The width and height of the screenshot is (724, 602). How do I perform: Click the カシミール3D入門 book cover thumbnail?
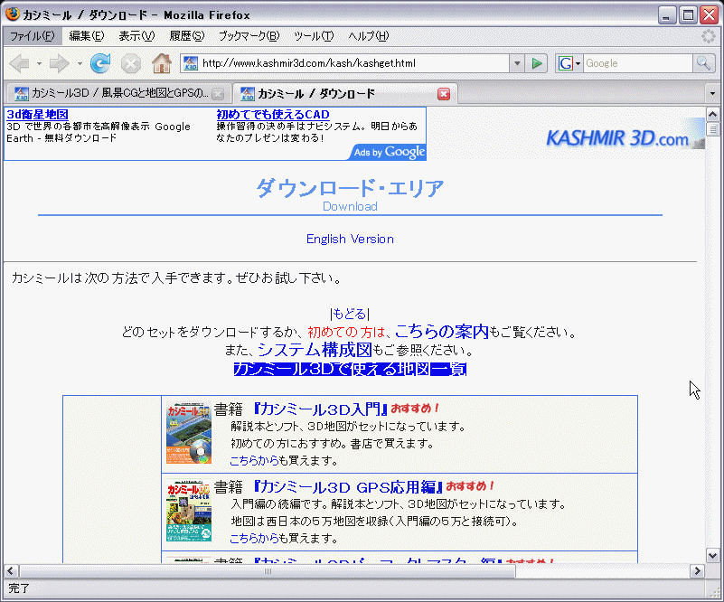(189, 434)
